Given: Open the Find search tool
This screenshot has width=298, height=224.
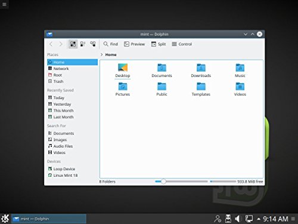Looking at the screenshot, I should coord(111,44).
